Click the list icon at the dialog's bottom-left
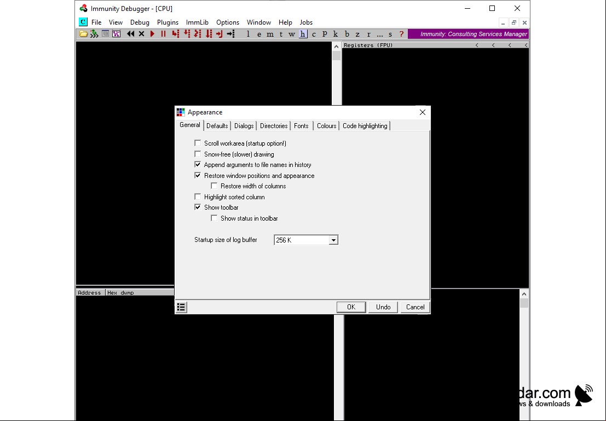The width and height of the screenshot is (606, 421). [x=181, y=307]
